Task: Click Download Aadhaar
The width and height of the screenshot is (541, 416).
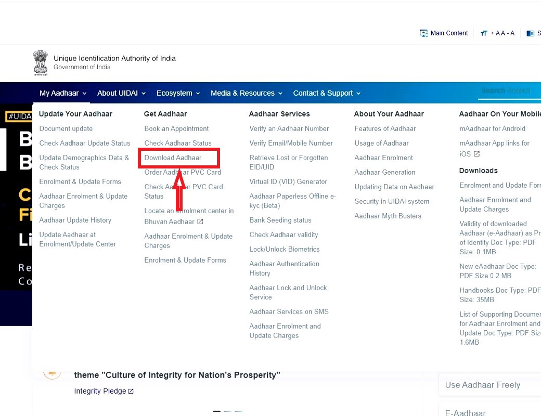Action: 173,158
